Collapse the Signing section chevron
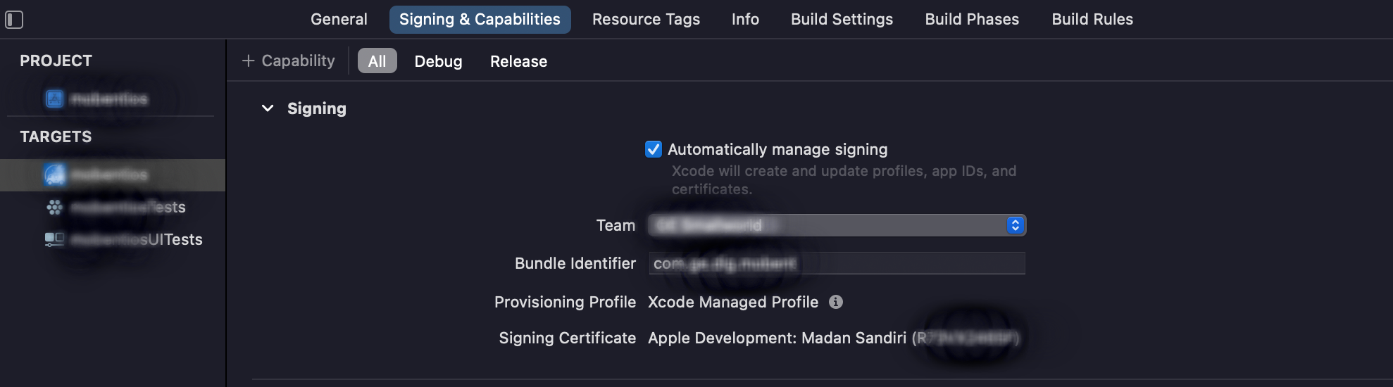The height and width of the screenshot is (387, 1393). 268,108
